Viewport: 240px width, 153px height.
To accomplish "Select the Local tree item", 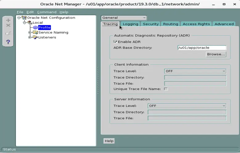I will tap(38, 23).
